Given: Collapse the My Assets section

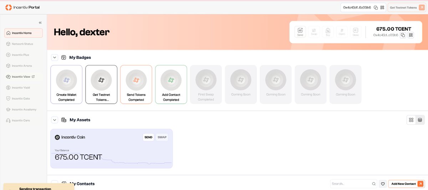Looking at the screenshot, I should click(55, 120).
